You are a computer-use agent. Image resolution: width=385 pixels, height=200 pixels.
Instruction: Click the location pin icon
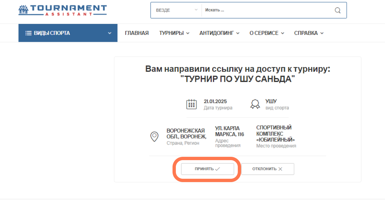154,137
